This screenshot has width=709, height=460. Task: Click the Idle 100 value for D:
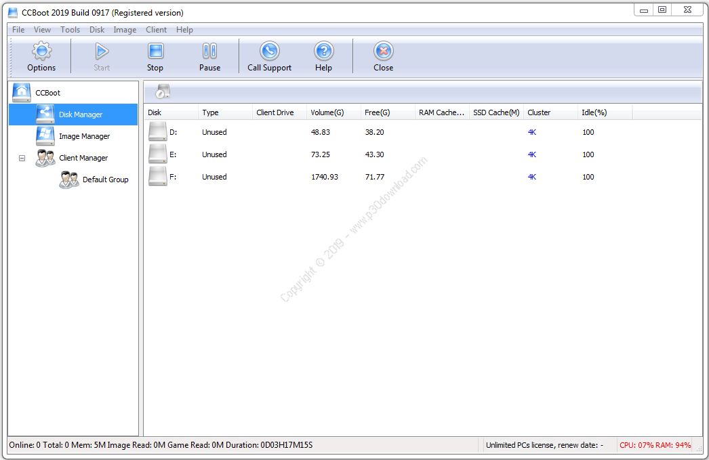[588, 132]
